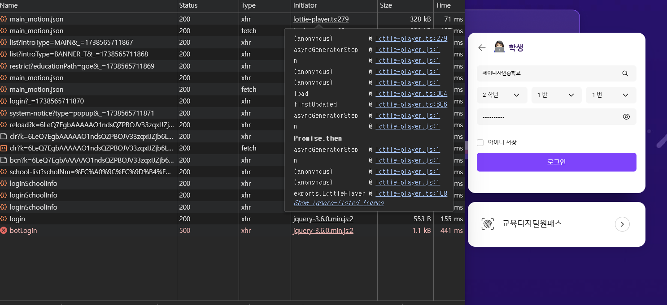Viewport: 667px width, 305px height.
Task: Open the 1 번 number dropdown
Action: (610, 95)
